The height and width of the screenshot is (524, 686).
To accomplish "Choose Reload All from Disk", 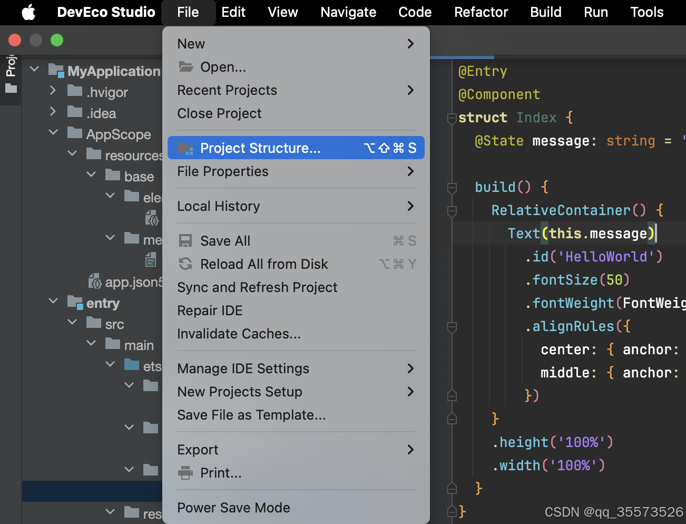I will point(296,264).
